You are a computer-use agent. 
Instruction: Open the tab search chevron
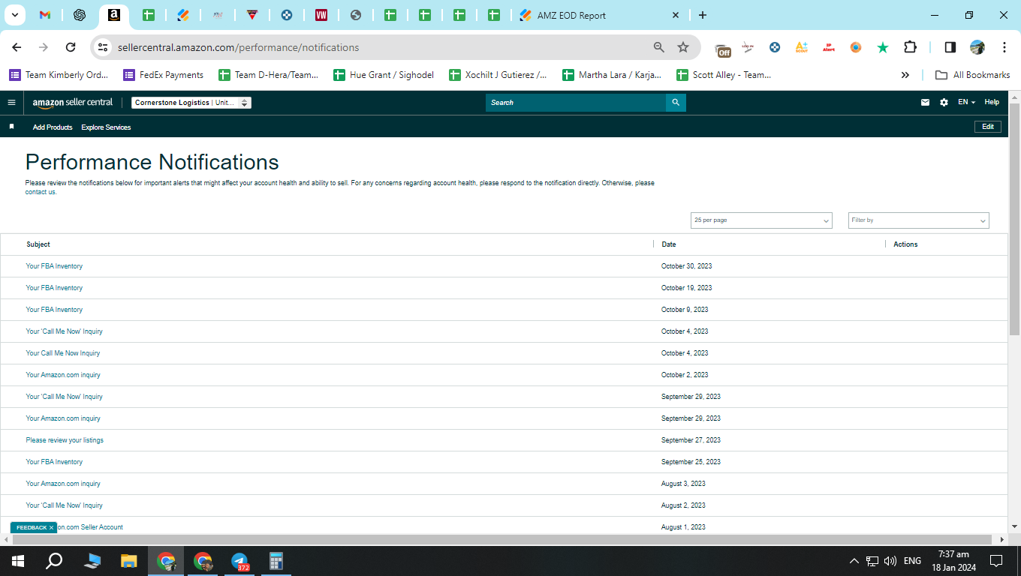(x=14, y=15)
